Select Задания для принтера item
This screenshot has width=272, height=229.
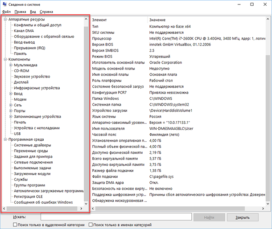point(33,156)
